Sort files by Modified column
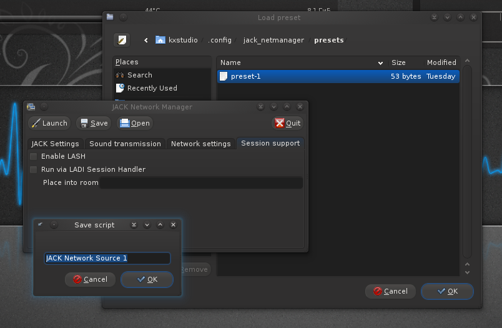The height and width of the screenshot is (328, 502). click(x=442, y=62)
